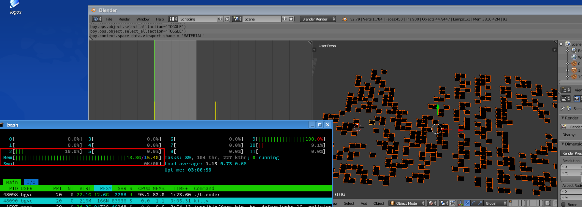Add a new screen layout with plus
Viewport: 582px width, 207px height.
(220, 19)
